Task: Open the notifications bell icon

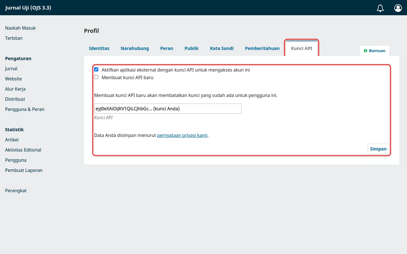Action: (x=380, y=8)
